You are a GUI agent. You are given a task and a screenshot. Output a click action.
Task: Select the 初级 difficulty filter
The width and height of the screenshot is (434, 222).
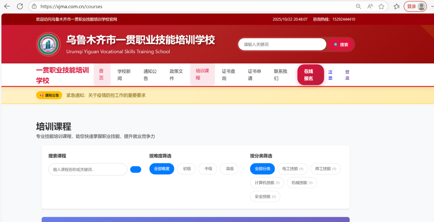click(x=186, y=169)
